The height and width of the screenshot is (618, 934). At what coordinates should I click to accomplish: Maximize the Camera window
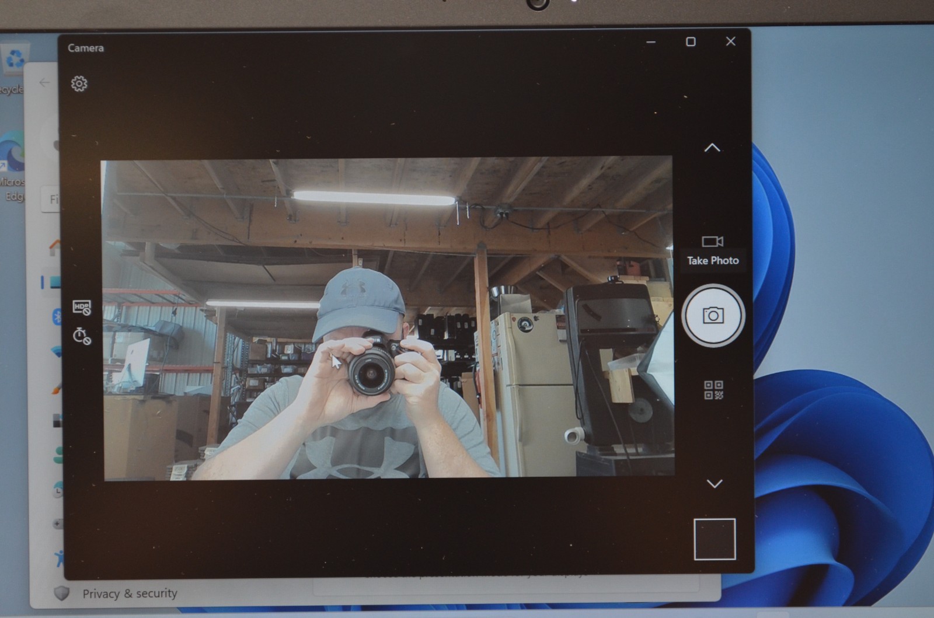point(691,41)
